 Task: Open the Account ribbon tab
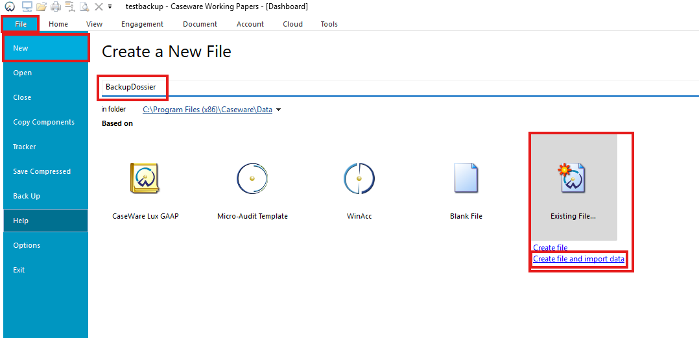click(x=250, y=24)
